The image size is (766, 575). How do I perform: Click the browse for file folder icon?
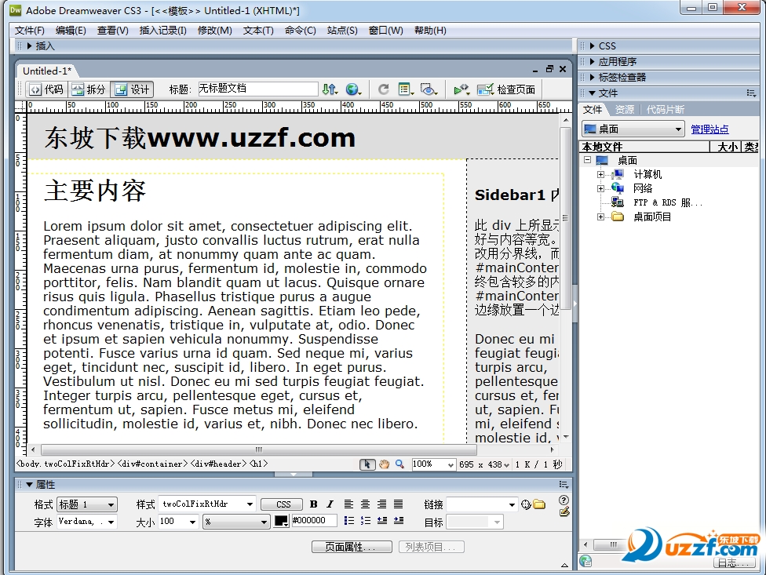coord(539,504)
